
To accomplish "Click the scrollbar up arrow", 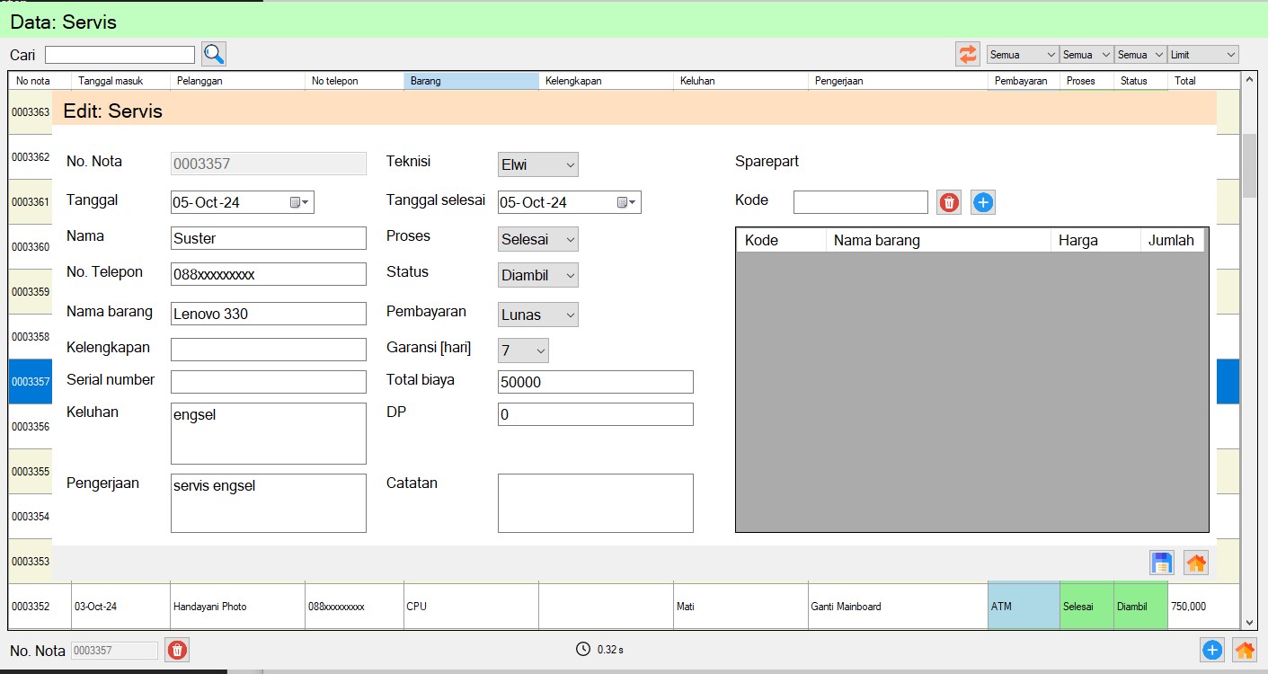I will [1250, 81].
